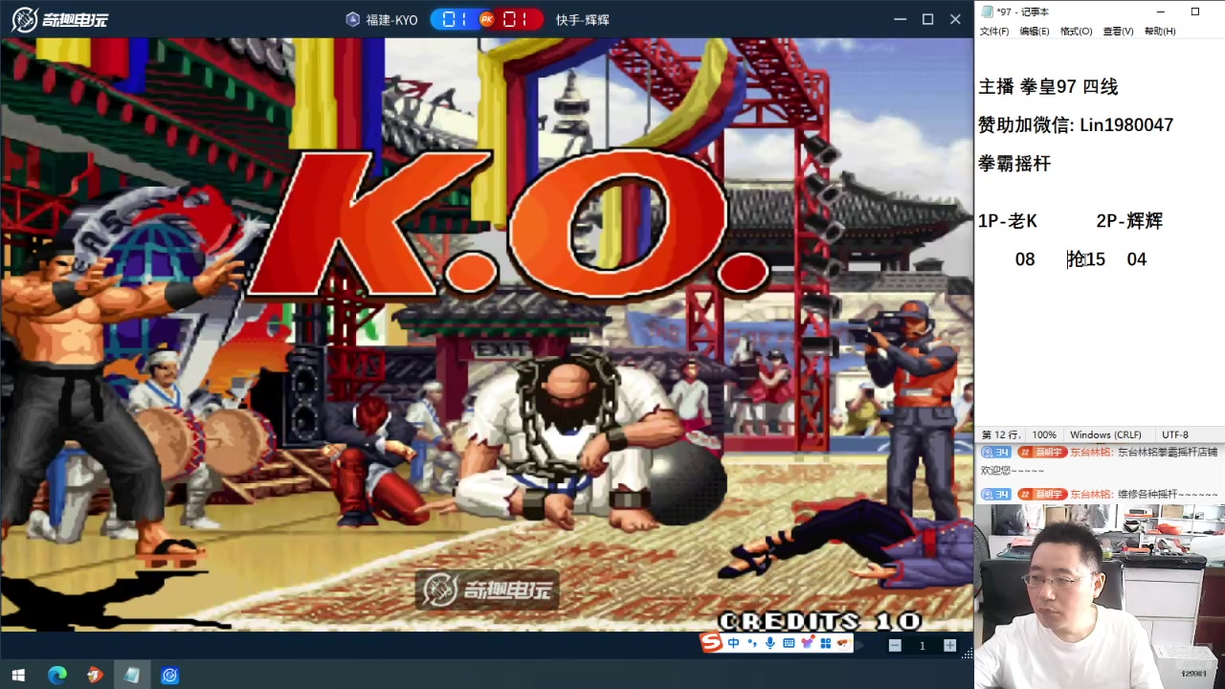This screenshot has height=689, width=1225.
Task: Click the score 04 in Notepad
Action: coord(1136,259)
